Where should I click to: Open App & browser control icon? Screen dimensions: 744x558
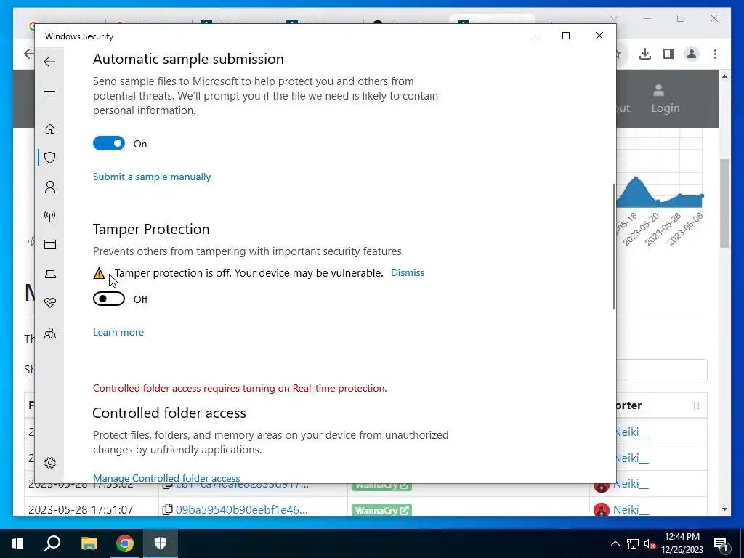pos(50,244)
